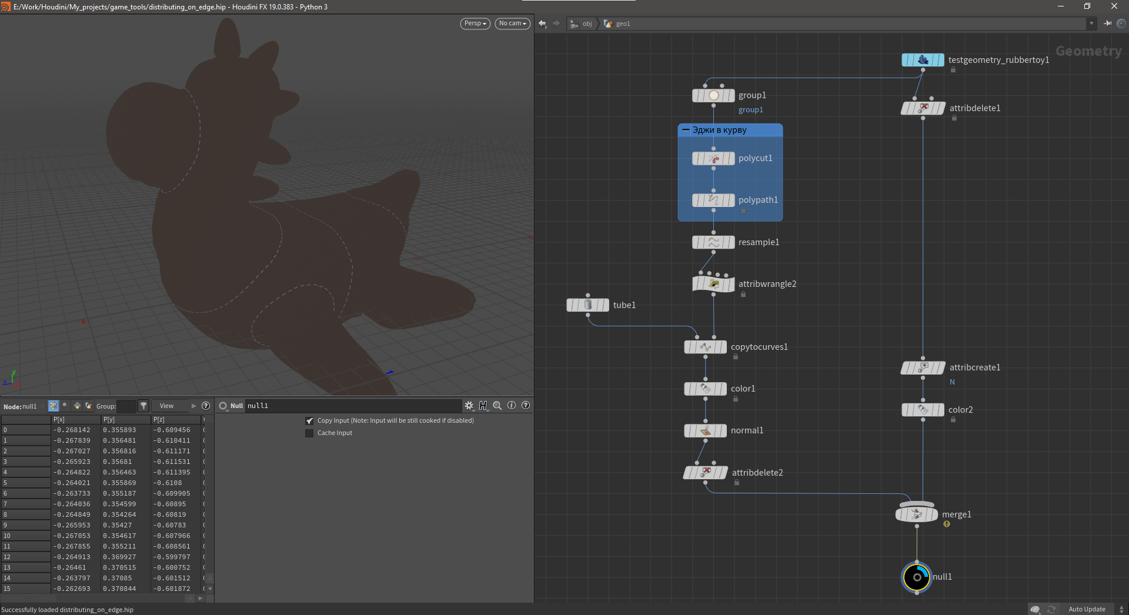Show detail attributes in spreadsheet
This screenshot has width=1129, height=615.
[89, 406]
